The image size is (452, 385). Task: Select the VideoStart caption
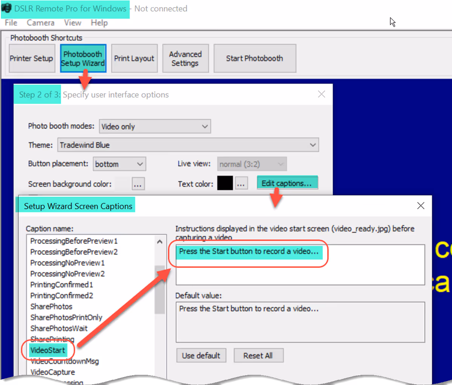click(48, 350)
